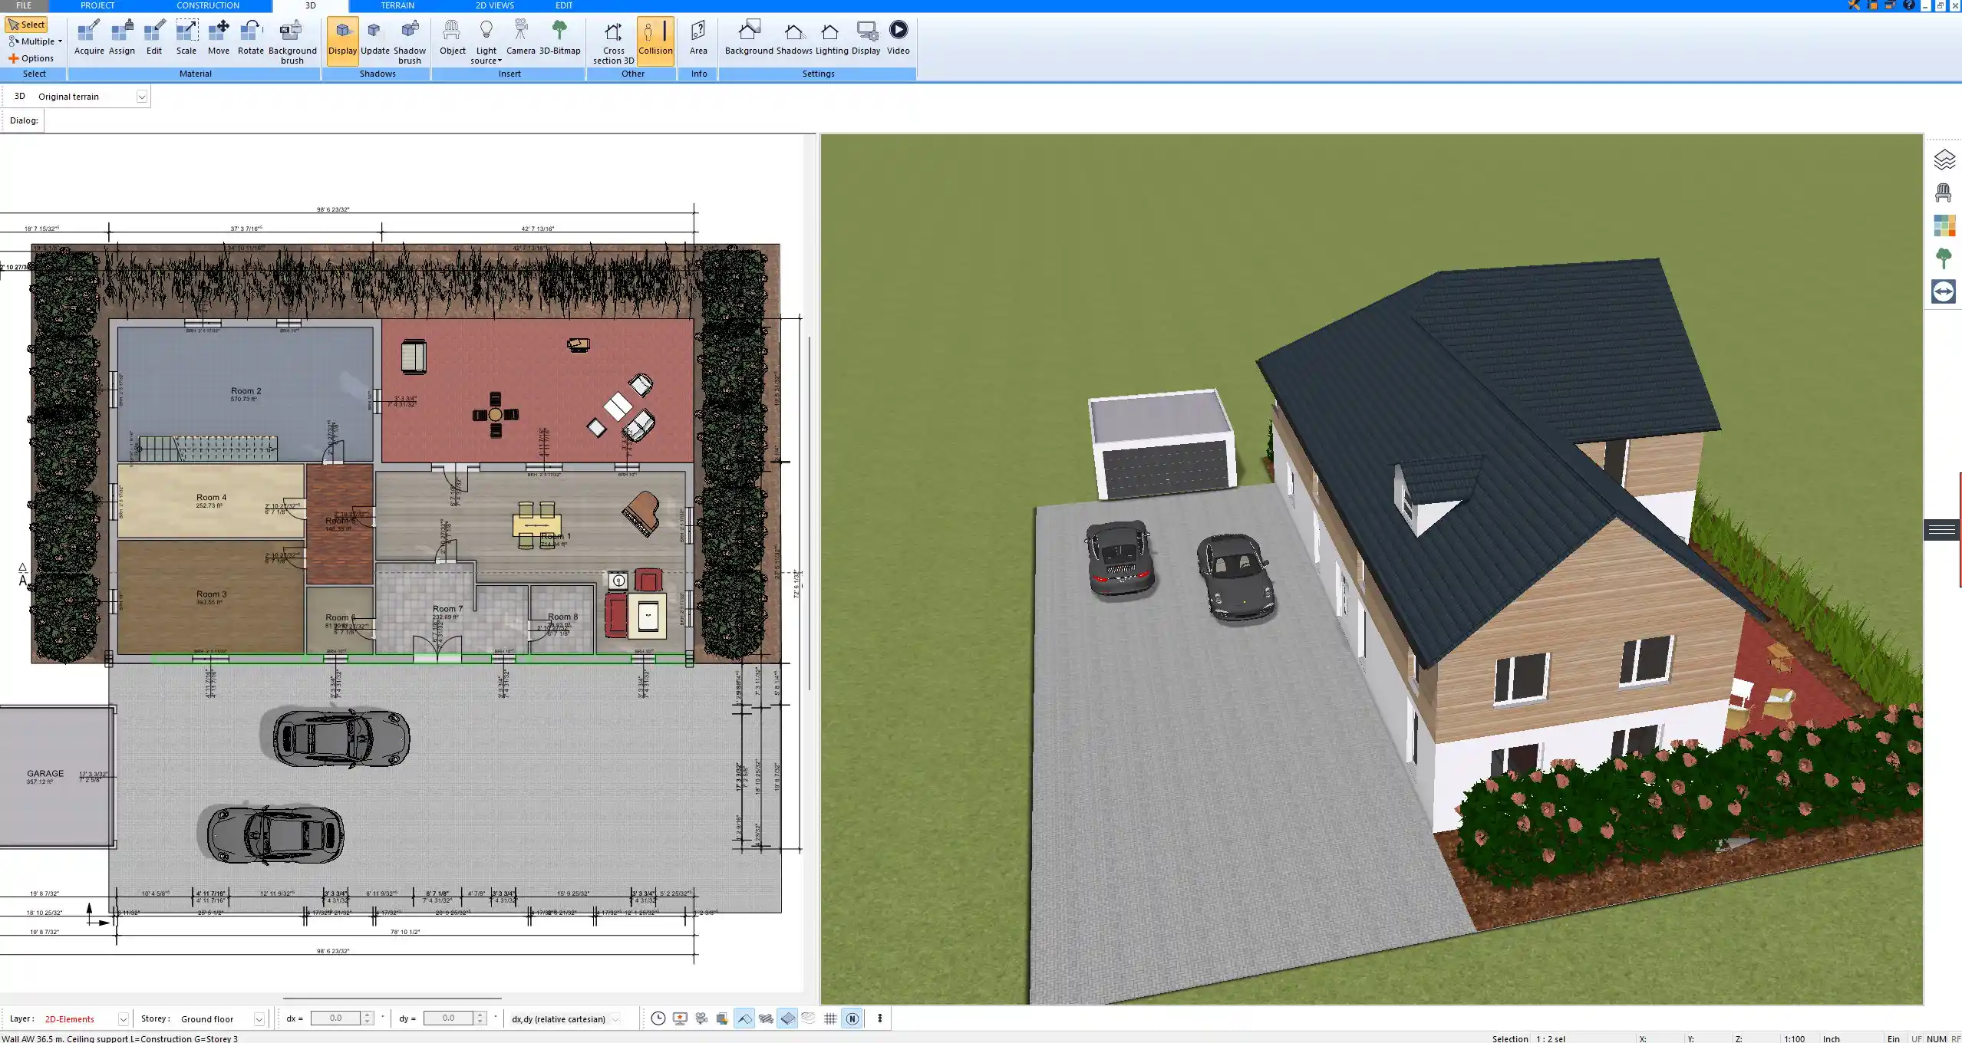
Task: Click Update shadows
Action: point(375,38)
